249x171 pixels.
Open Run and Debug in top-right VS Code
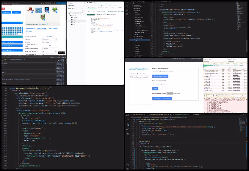click(128, 10)
